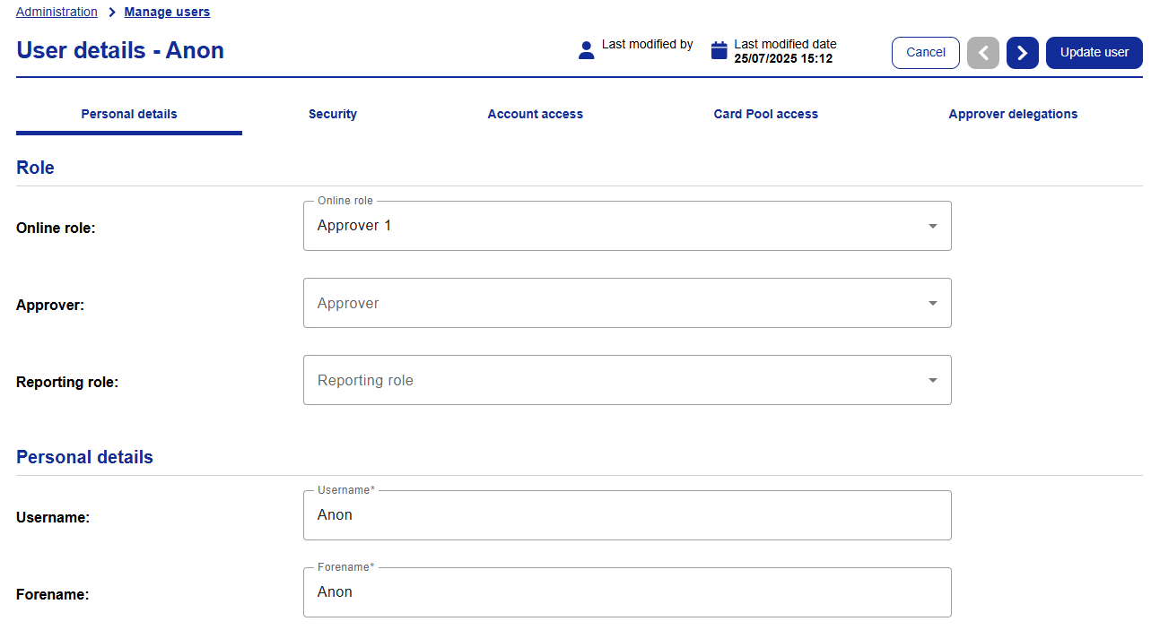Switch to the Security tab
The height and width of the screenshot is (630, 1151).
pyautogui.click(x=333, y=114)
